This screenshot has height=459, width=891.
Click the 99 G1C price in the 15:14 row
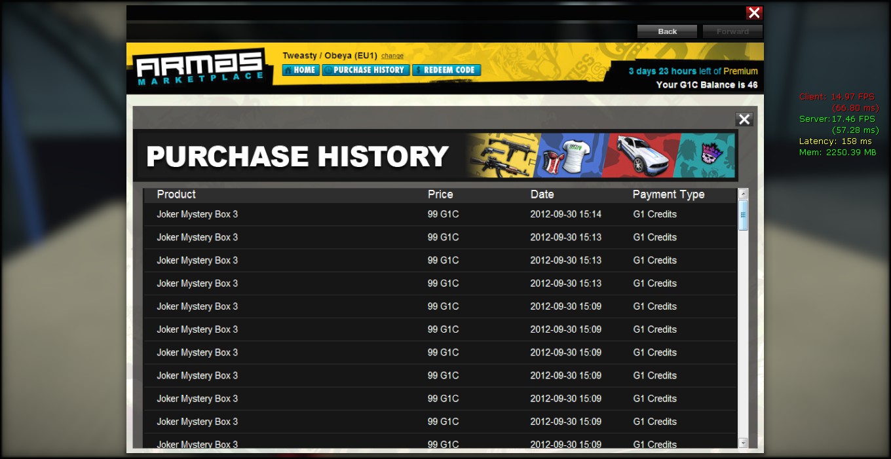443,214
